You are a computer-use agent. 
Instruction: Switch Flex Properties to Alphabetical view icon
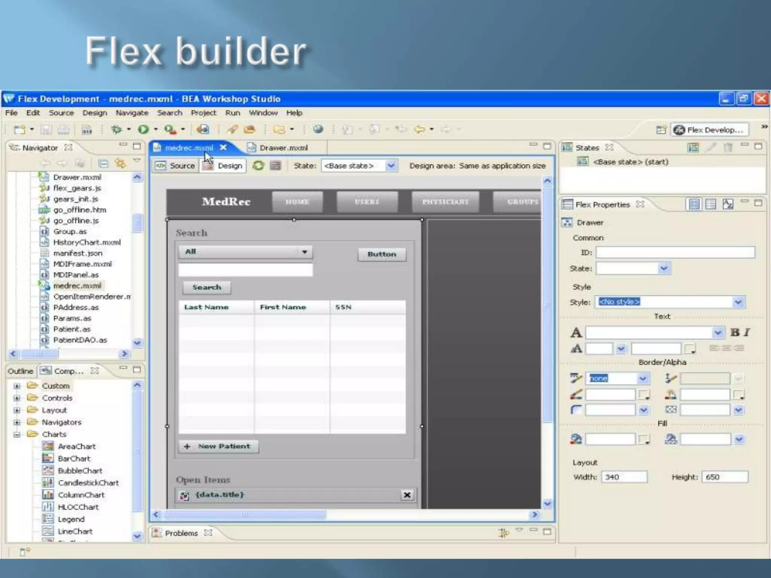(728, 204)
